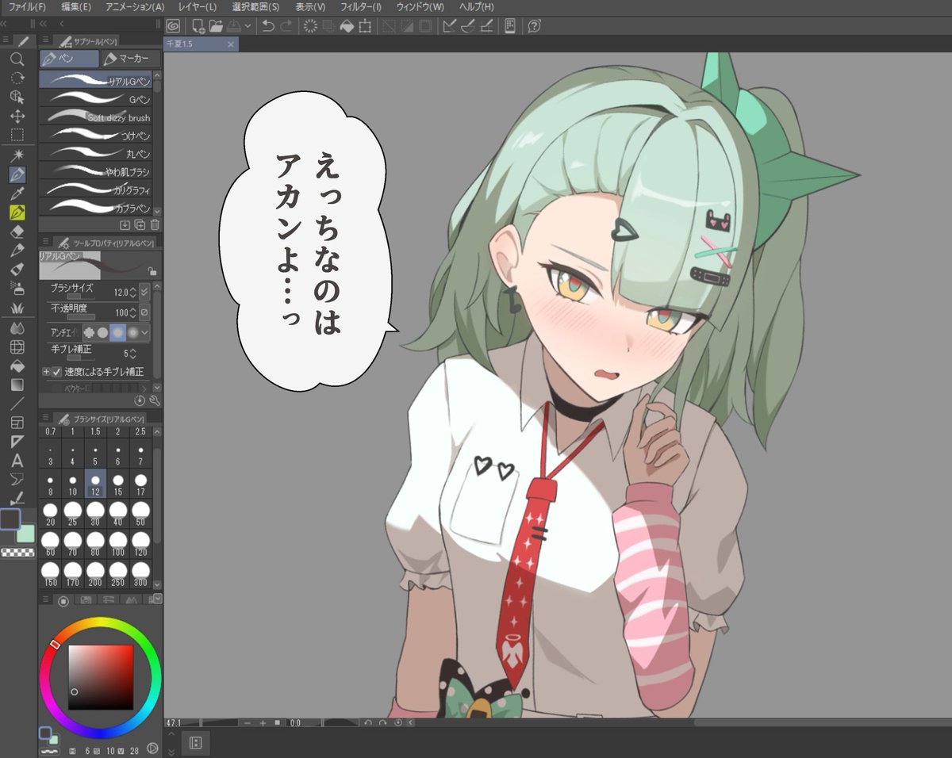Toggle brush lock icon in tool property preview

pos(152,271)
